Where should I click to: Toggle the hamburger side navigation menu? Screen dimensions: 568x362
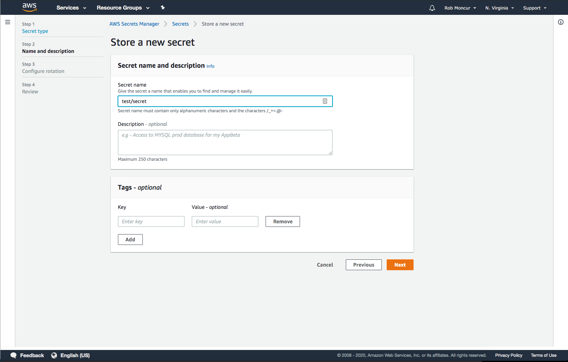click(8, 22)
